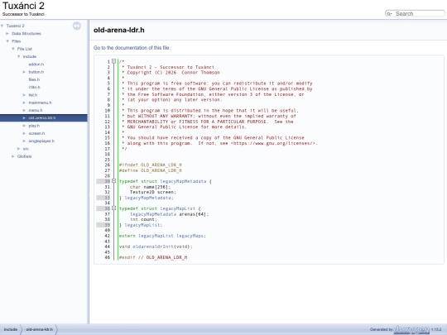Image resolution: width=447 pixels, height=335 pixels.
Task: Open the include folder tree entry
Action: (30, 57)
